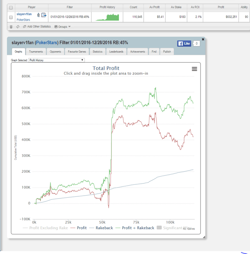The image size is (250, 254).
Task: Open the Achievements tab
Action: (x=138, y=52)
